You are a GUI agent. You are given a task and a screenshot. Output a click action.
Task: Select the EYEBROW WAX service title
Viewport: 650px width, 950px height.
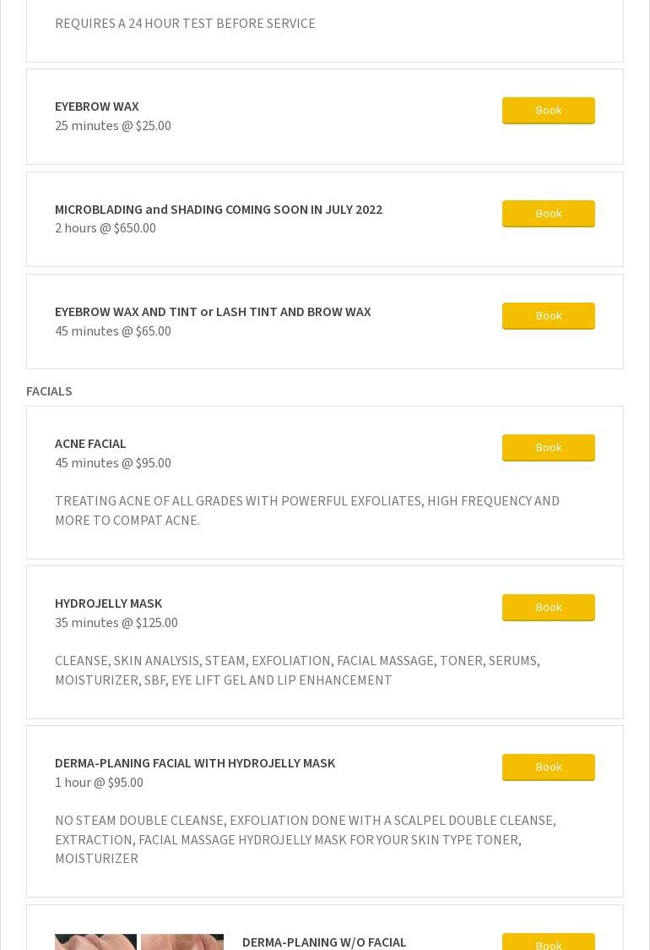coord(97,106)
